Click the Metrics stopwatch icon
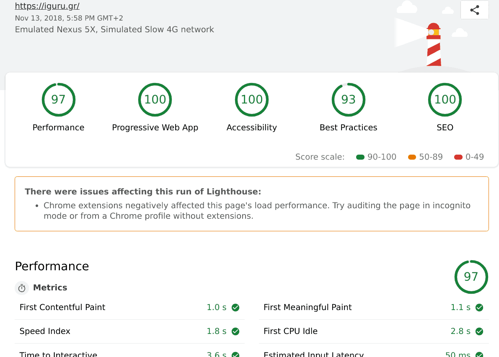This screenshot has width=499, height=357. point(22,288)
